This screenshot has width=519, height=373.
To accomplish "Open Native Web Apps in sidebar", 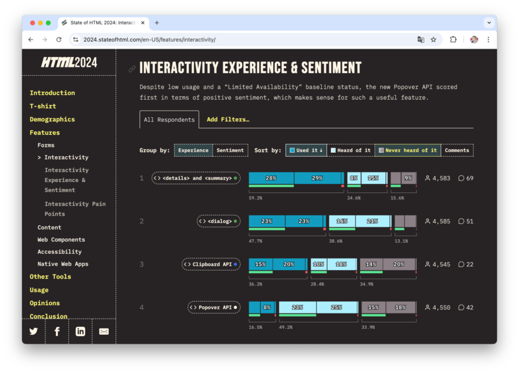I will (x=63, y=264).
